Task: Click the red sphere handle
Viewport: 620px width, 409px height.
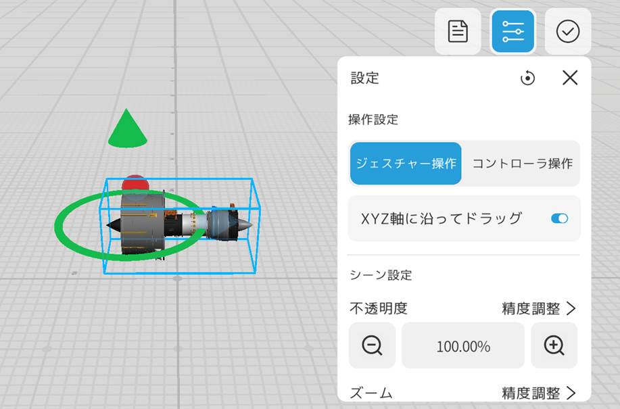Action: [x=135, y=182]
